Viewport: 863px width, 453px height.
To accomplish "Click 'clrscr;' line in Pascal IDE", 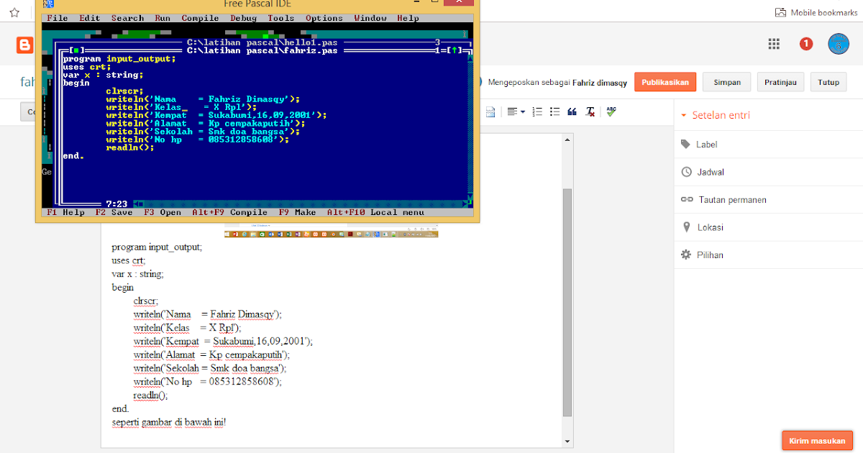I will click(124, 91).
